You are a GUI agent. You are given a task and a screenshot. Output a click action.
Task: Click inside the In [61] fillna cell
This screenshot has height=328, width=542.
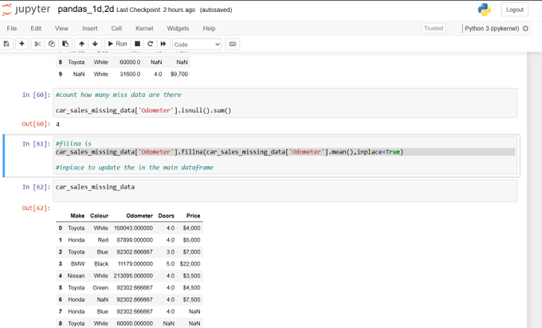285,156
